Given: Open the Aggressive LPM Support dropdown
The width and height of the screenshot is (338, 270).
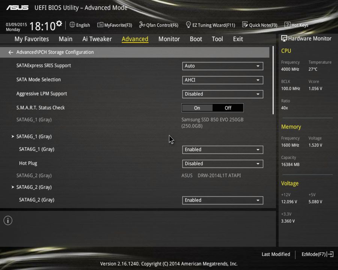Looking at the screenshot, I should (x=222, y=94).
